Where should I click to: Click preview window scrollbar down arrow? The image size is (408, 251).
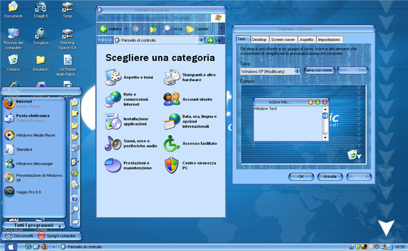[325, 137]
